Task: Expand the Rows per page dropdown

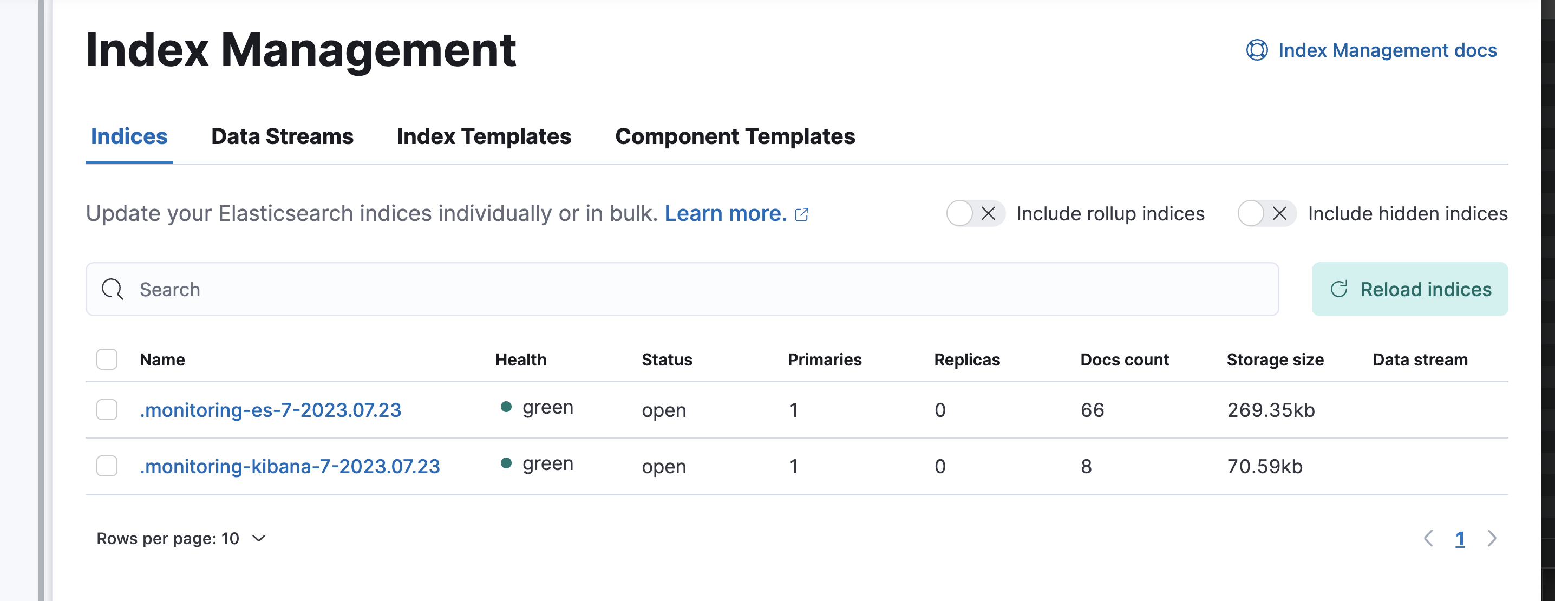Action: click(x=181, y=538)
